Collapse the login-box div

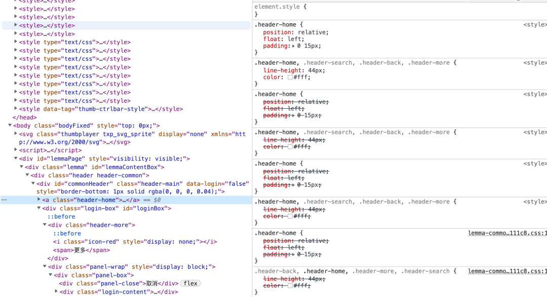(x=39, y=208)
